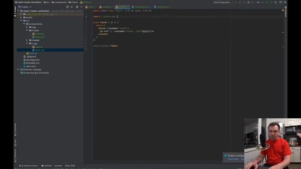Open Version Control tool window
Image resolution: width=301 pixels, height=169 pixels.
click(x=28, y=166)
